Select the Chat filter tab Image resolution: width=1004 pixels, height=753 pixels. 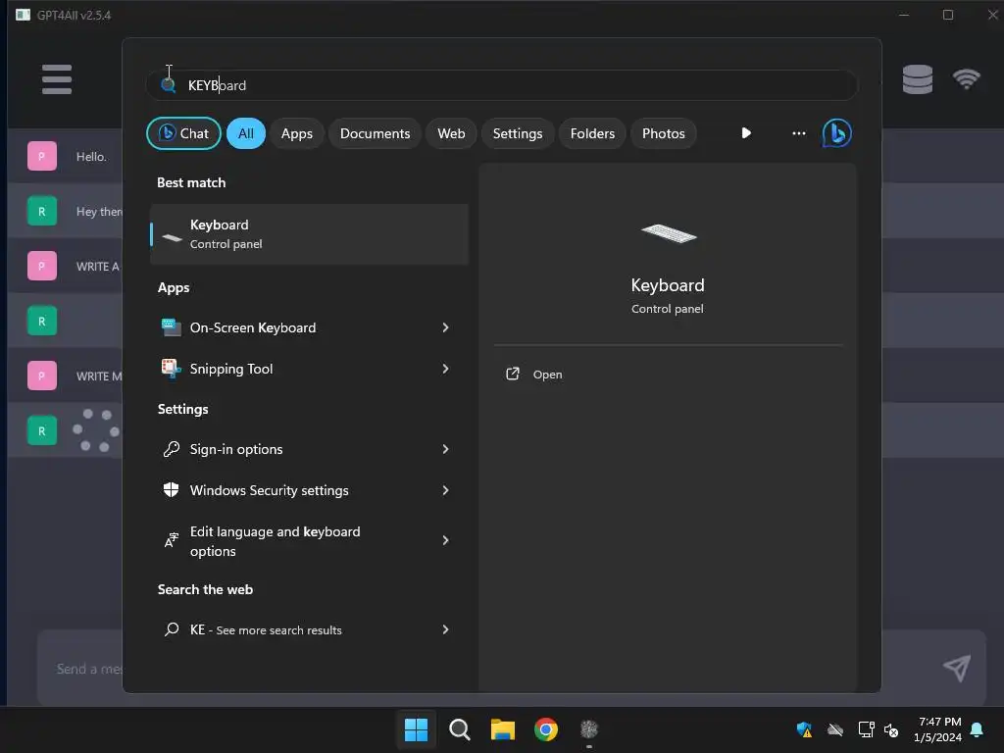pyautogui.click(x=183, y=133)
